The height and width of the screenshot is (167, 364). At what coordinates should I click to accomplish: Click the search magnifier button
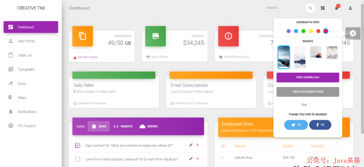[x=310, y=8]
